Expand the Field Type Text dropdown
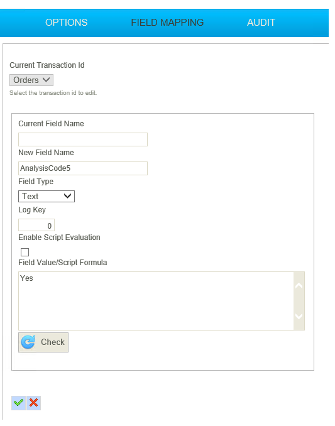 (47, 196)
